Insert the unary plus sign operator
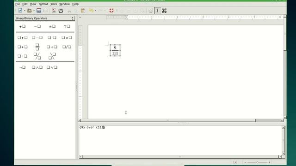The width and height of the screenshot is (296, 166). [23, 27]
